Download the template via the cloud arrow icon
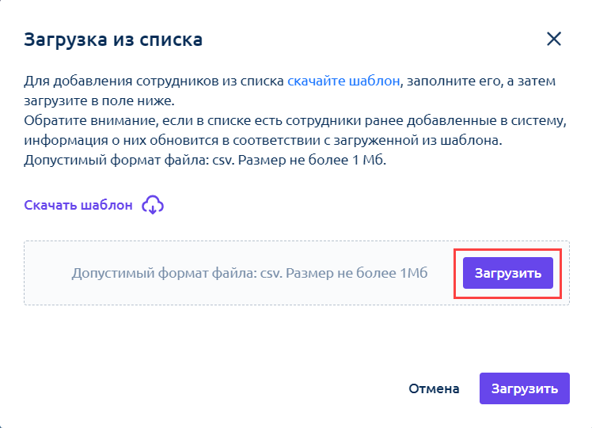The height and width of the screenshot is (428, 592). click(x=153, y=205)
